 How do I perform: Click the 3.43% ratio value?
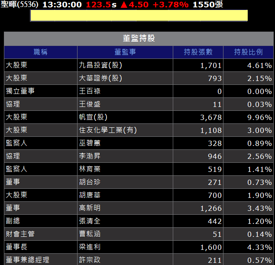tap(259, 208)
